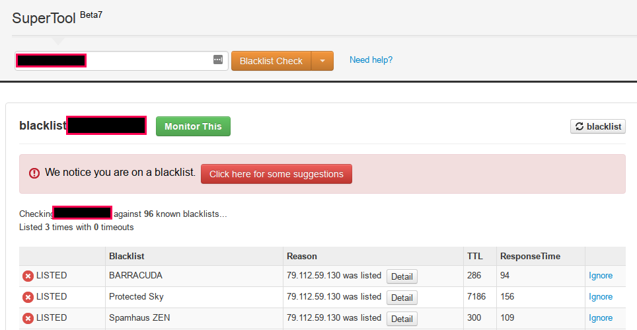This screenshot has width=637, height=330.
Task: Click the domain lookup input field
Action: pyautogui.click(x=121, y=61)
